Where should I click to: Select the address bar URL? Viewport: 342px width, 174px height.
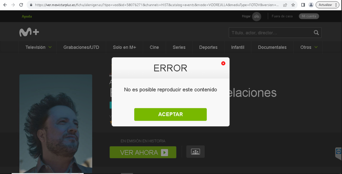click(156, 5)
